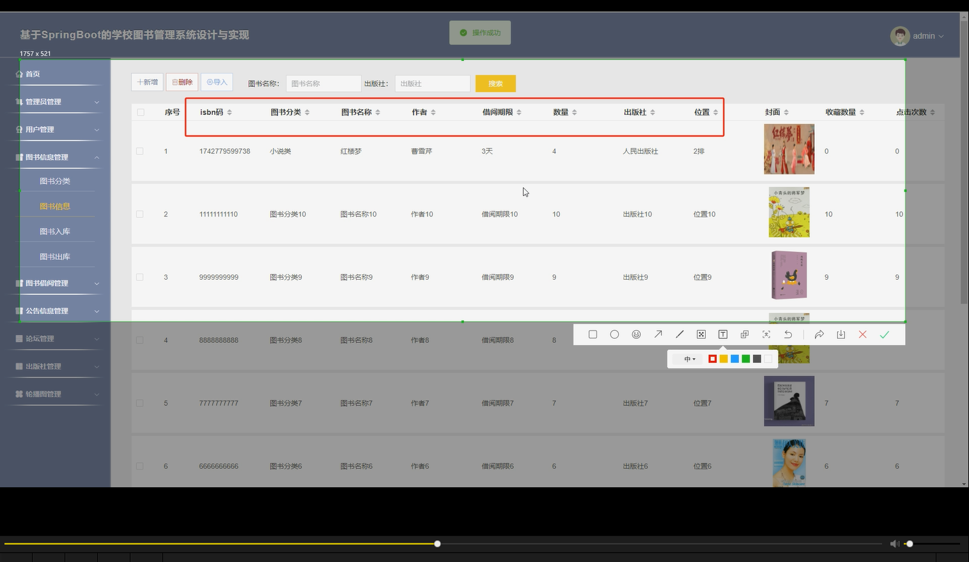969x562 pixels.
Task: Select the mosaic blur tool
Action: tap(701, 335)
